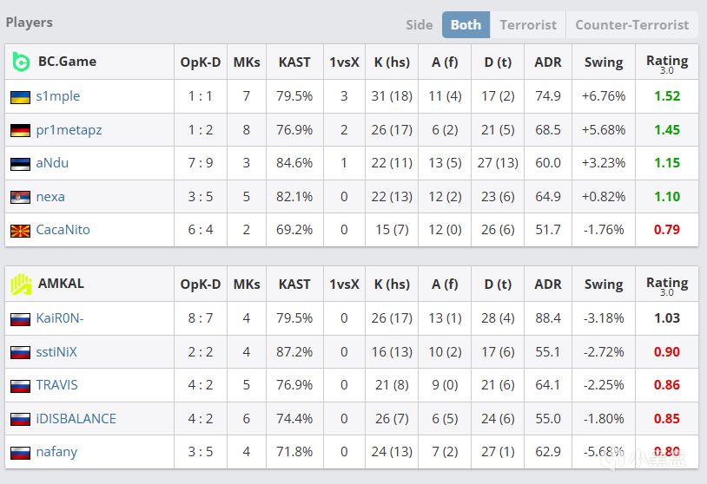Click the KAST header in the AMKAL table
Image resolution: width=707 pixels, height=484 pixels.
294,284
